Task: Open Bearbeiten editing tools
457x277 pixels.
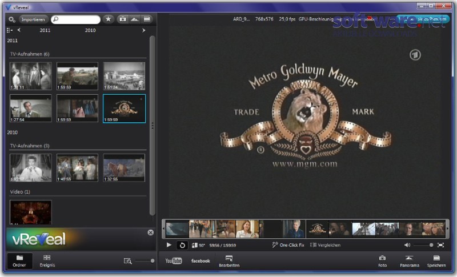Action: (x=229, y=261)
